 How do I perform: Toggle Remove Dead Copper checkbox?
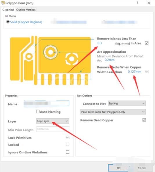[x=144, y=120]
